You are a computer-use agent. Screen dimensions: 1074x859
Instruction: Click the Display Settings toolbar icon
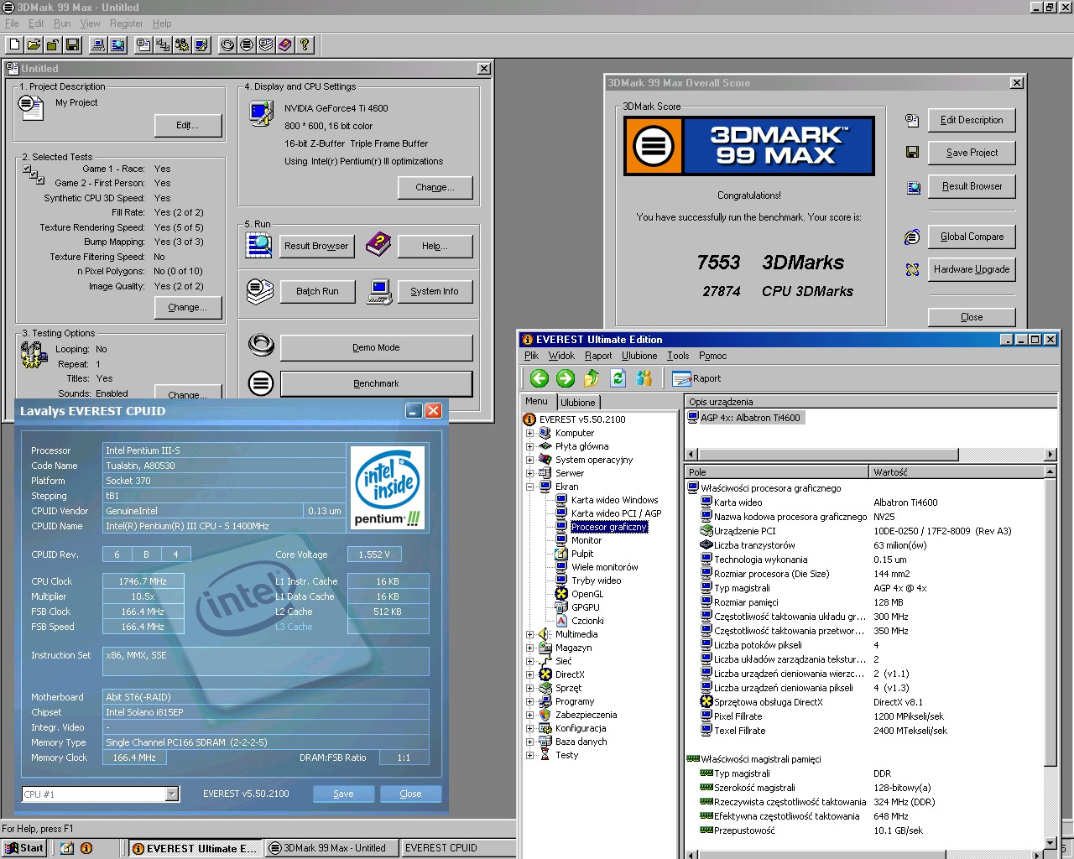pos(201,44)
